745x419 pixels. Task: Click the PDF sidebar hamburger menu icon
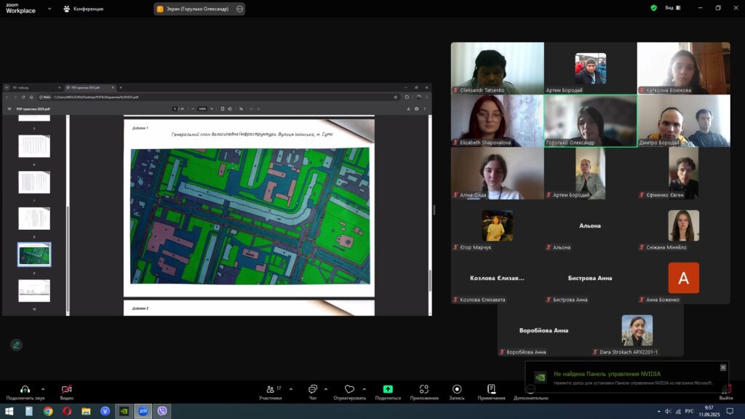pyautogui.click(x=9, y=109)
